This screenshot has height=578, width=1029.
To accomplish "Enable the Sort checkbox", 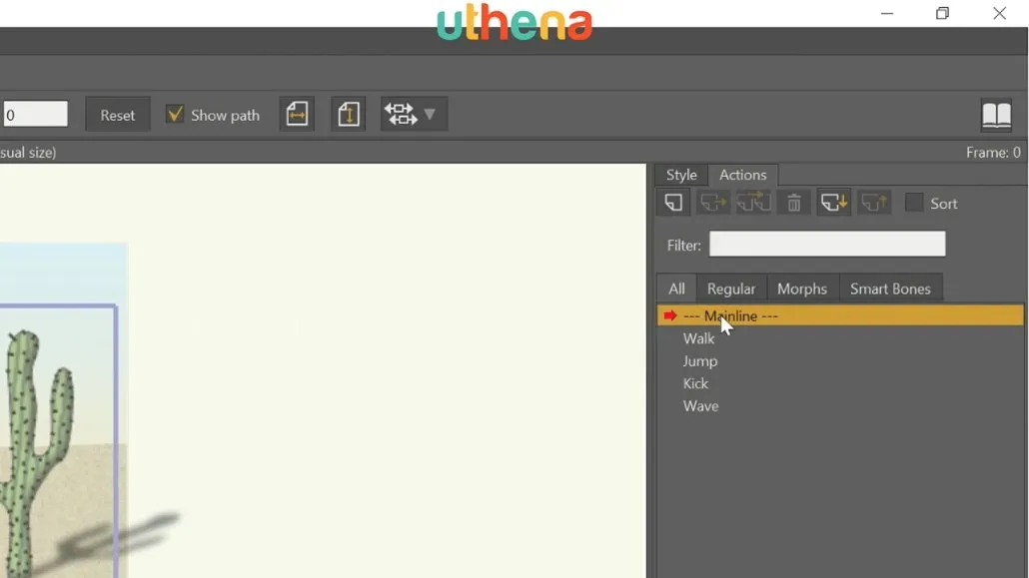I will (x=913, y=202).
